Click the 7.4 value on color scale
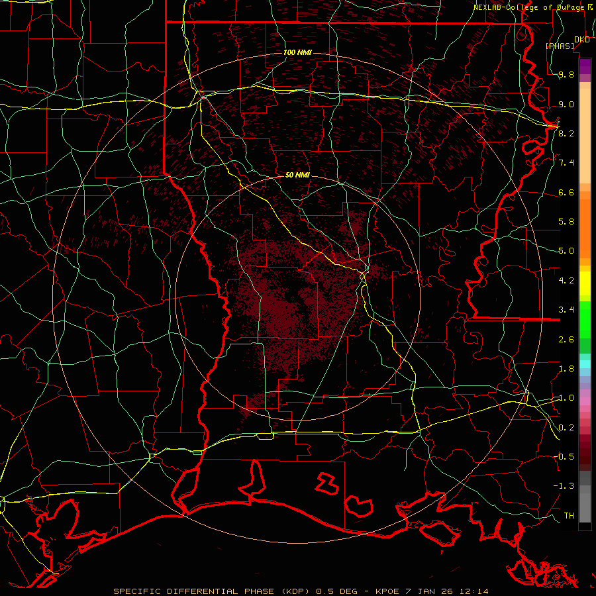Screen dimensions: 596x596 566,163
